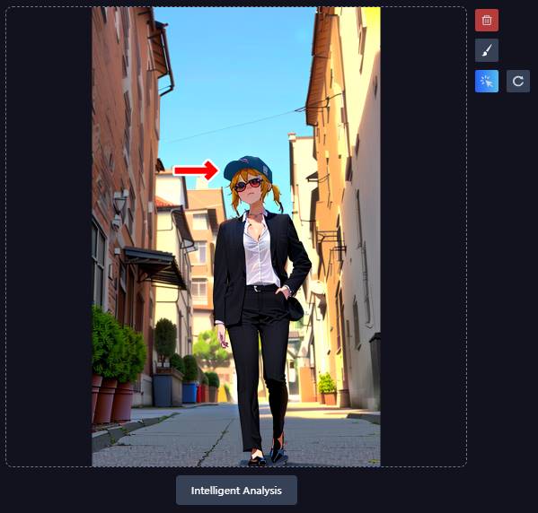This screenshot has width=538, height=513.
Task: Activate the blue click-select pointer tool
Action: tap(487, 82)
